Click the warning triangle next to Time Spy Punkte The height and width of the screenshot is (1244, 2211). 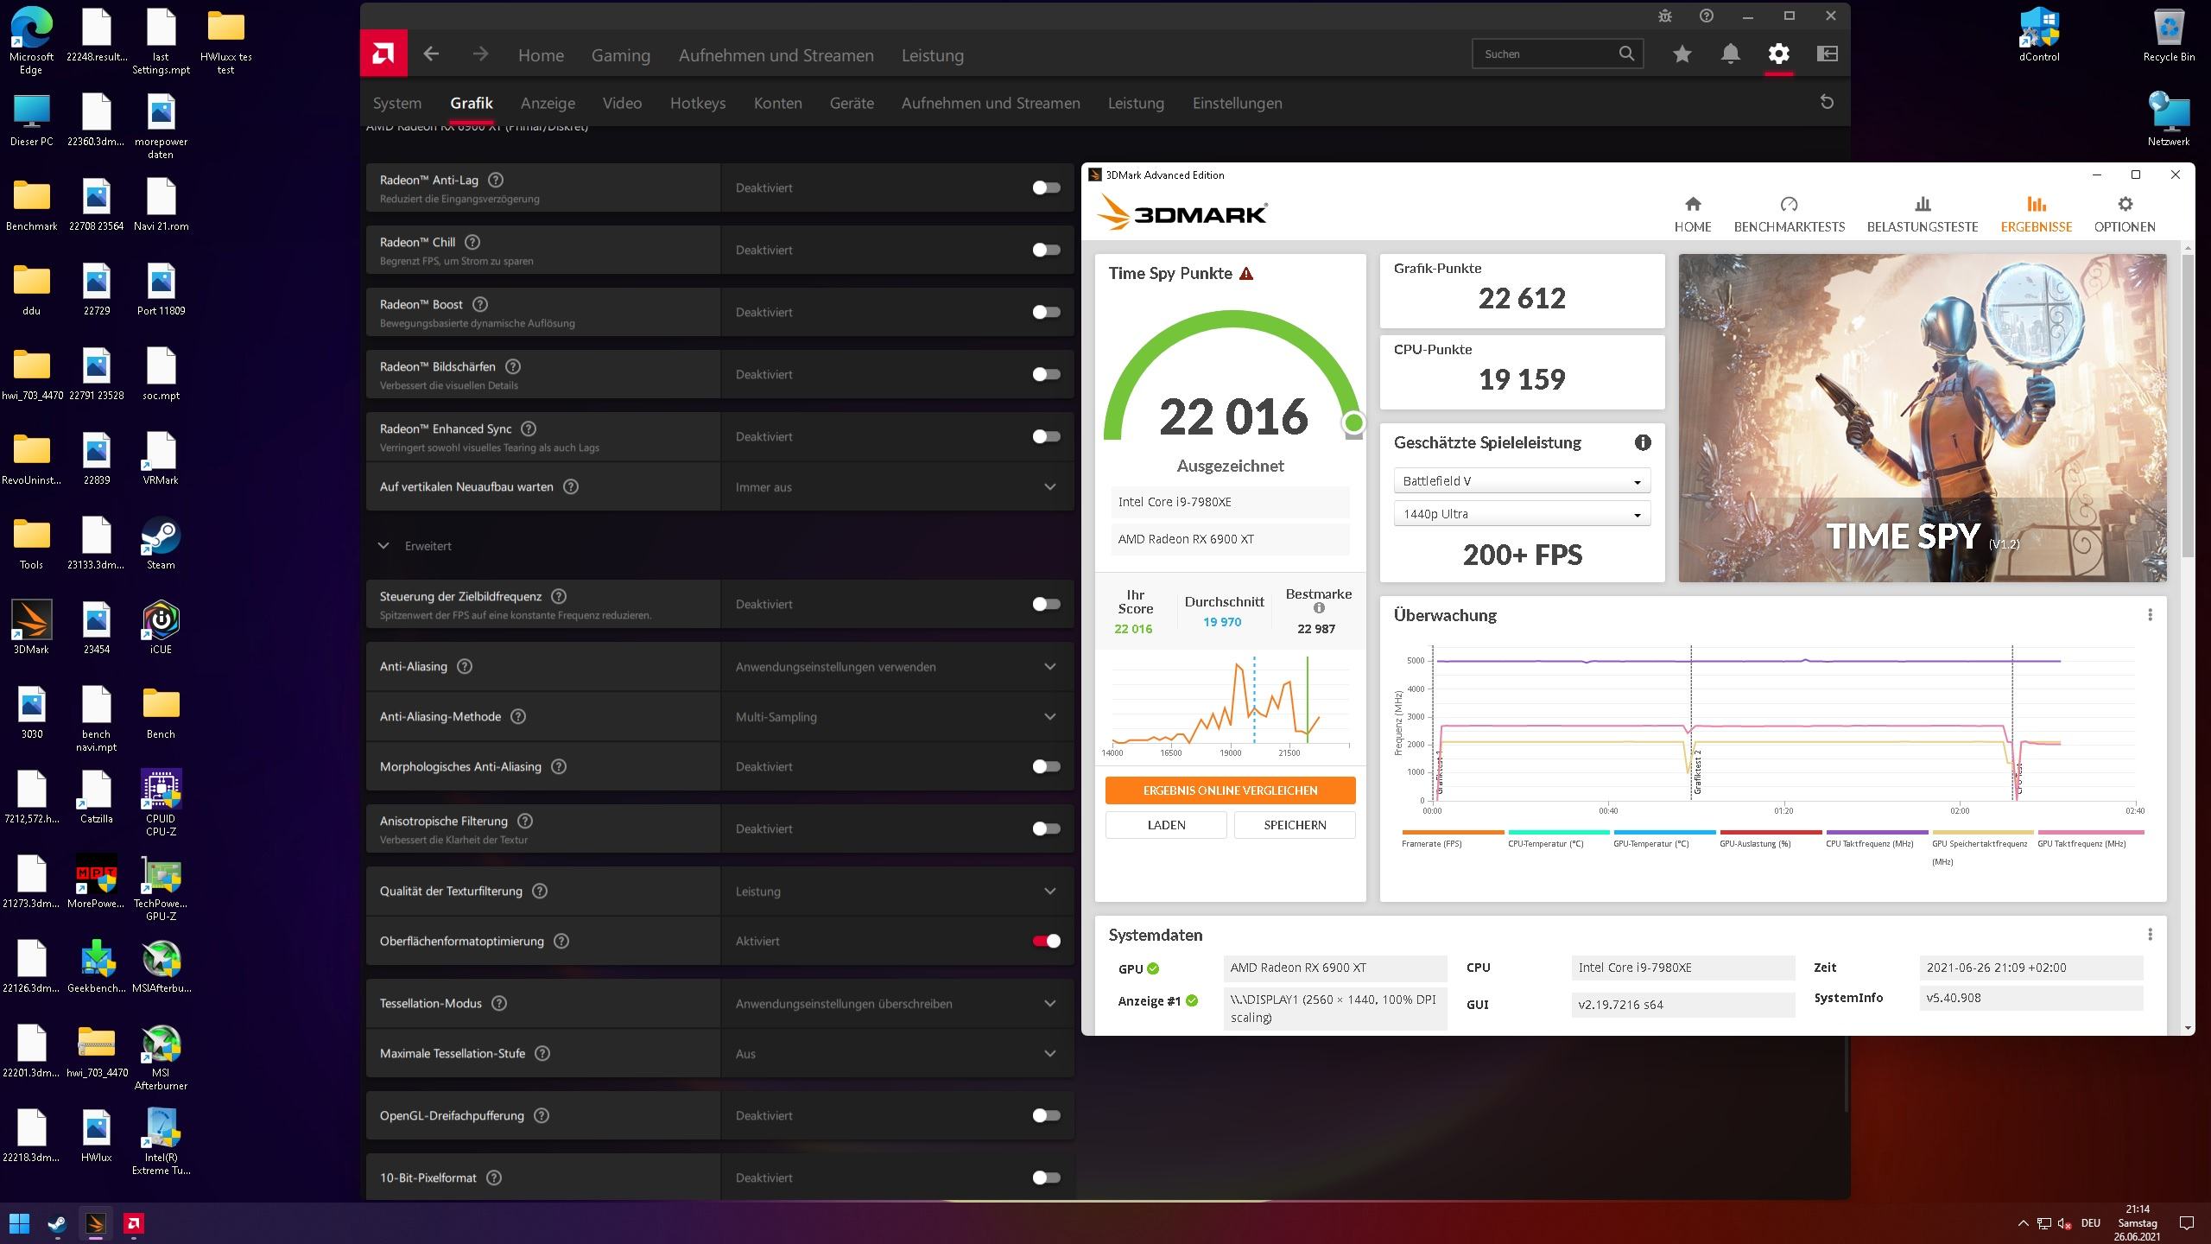point(1246,274)
